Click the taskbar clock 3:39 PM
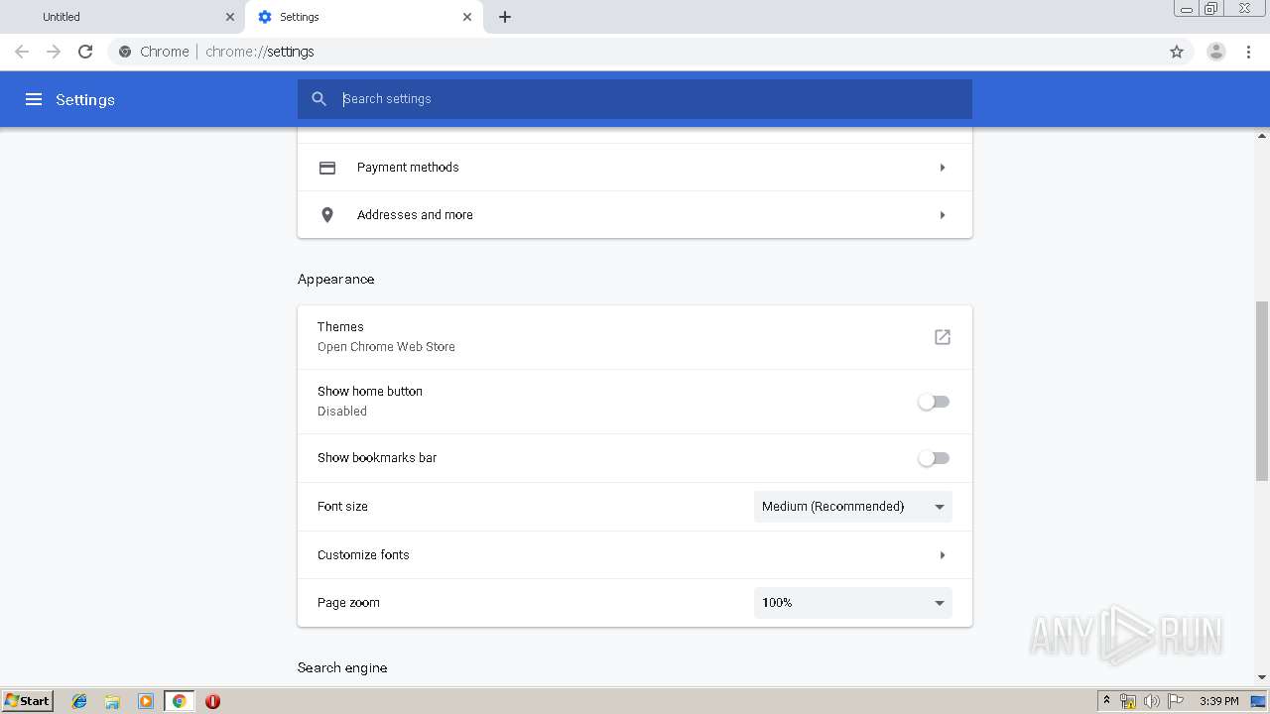The width and height of the screenshot is (1270, 714). point(1218,701)
